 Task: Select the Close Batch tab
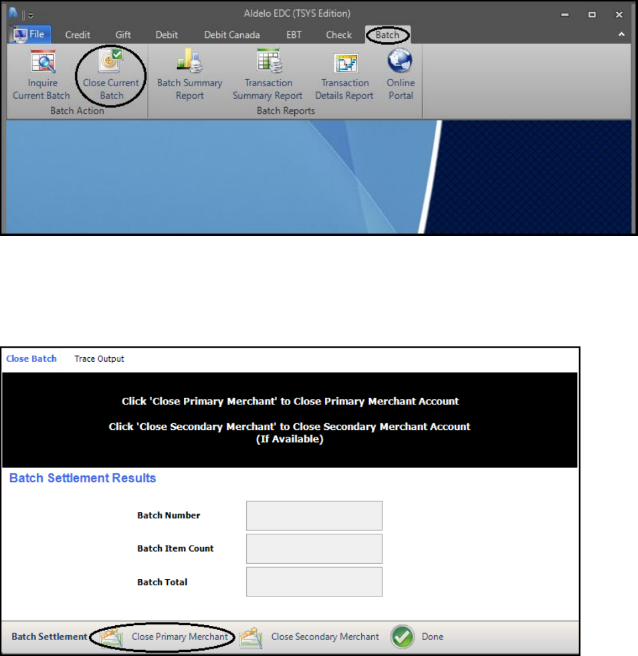tap(31, 358)
